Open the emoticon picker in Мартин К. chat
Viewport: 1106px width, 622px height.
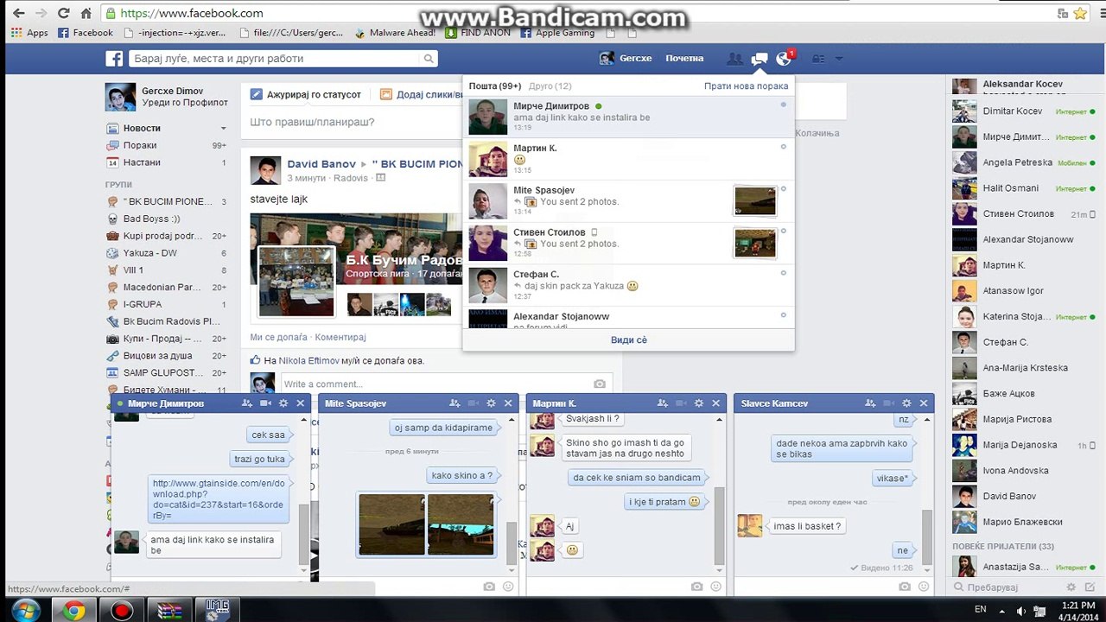[715, 587]
